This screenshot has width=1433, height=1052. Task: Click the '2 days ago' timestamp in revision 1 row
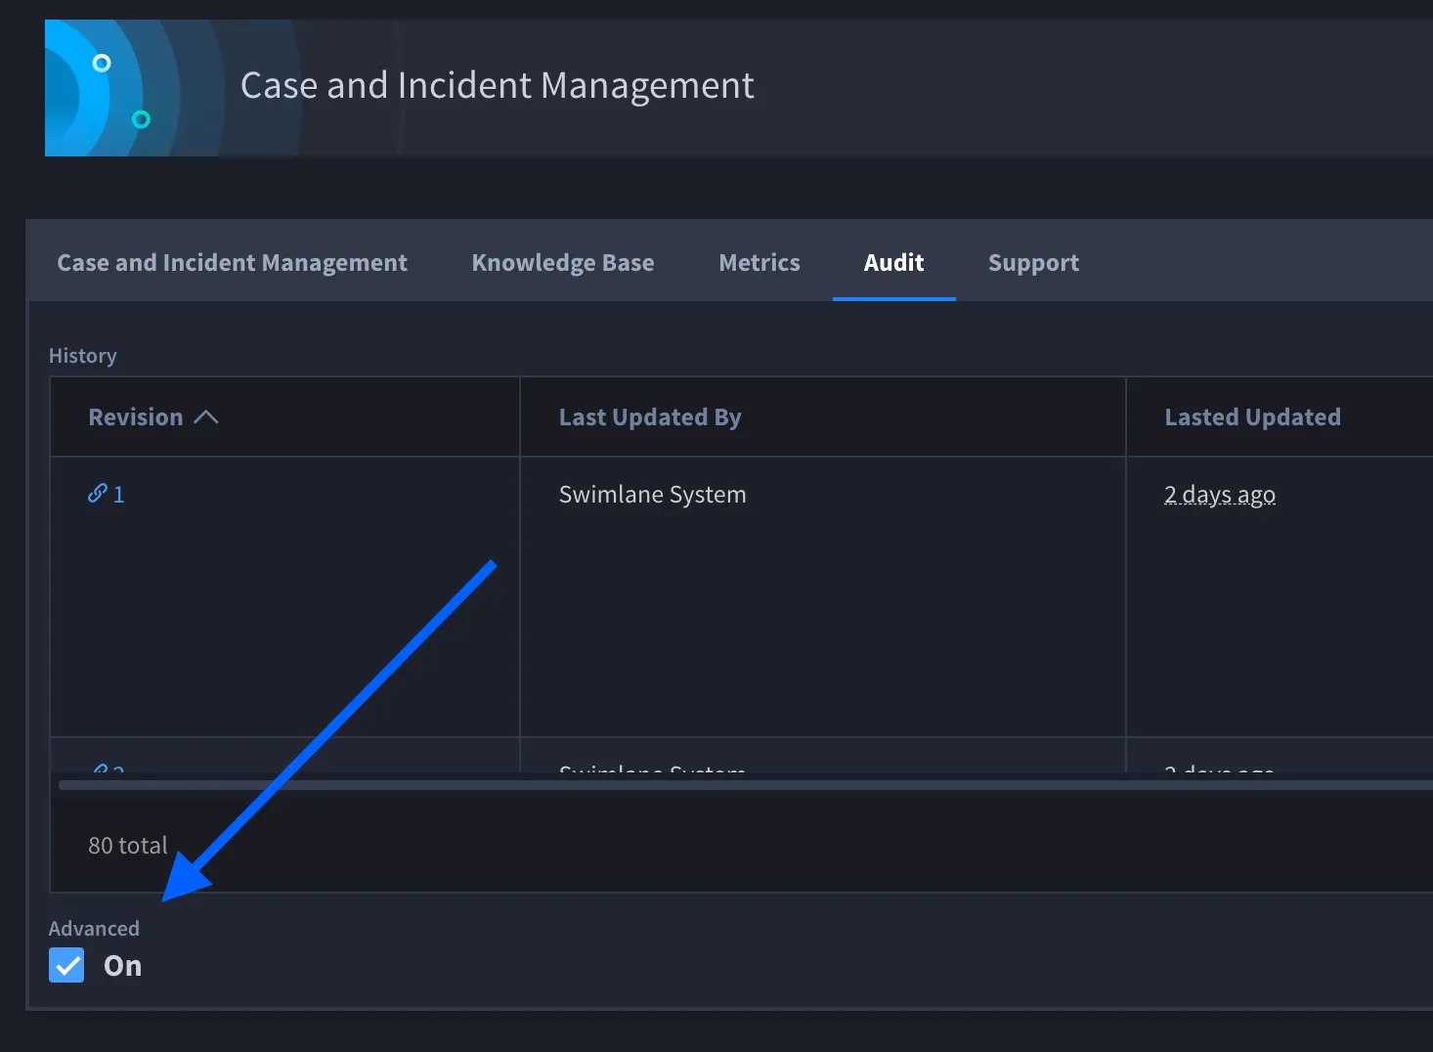[x=1220, y=495]
